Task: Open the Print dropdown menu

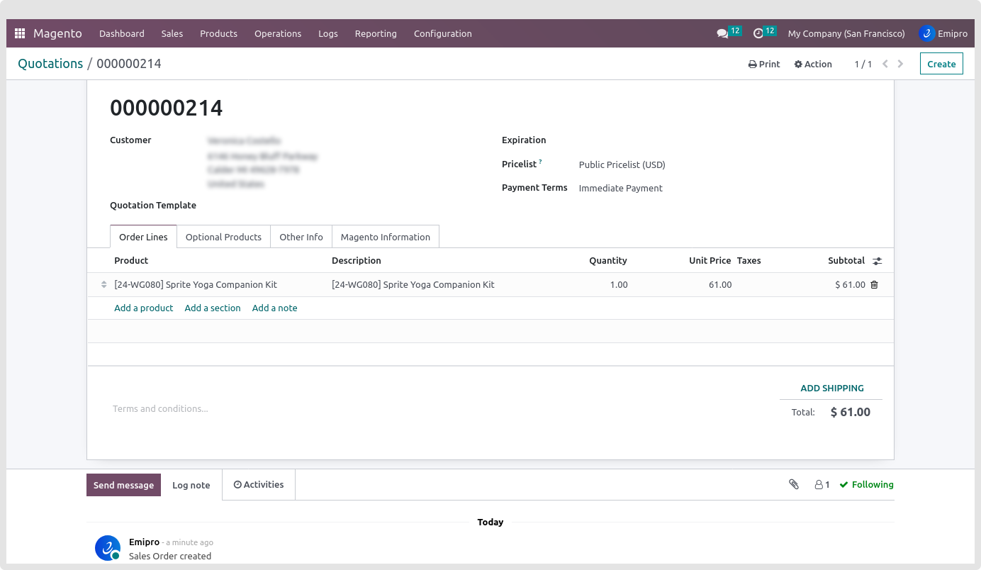Action: pos(764,64)
